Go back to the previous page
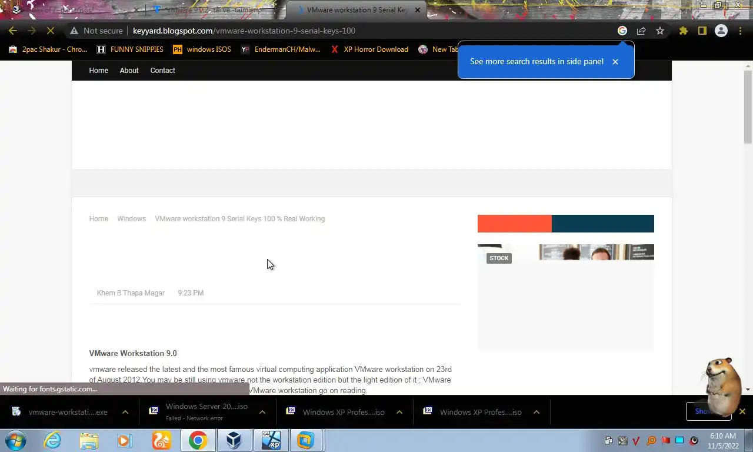The height and width of the screenshot is (452, 753). [13, 31]
